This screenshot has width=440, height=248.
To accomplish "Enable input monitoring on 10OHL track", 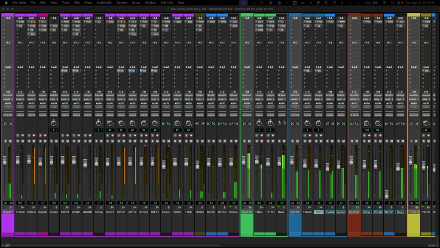I will coord(175,136).
